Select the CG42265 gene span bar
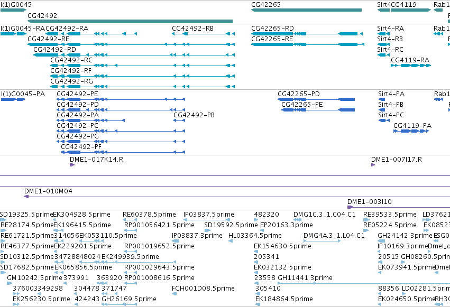The height and width of the screenshot is (307, 450). click(x=306, y=10)
